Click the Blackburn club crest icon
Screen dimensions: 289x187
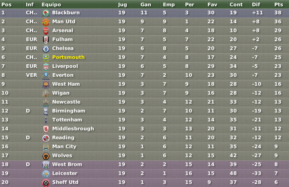45,13
